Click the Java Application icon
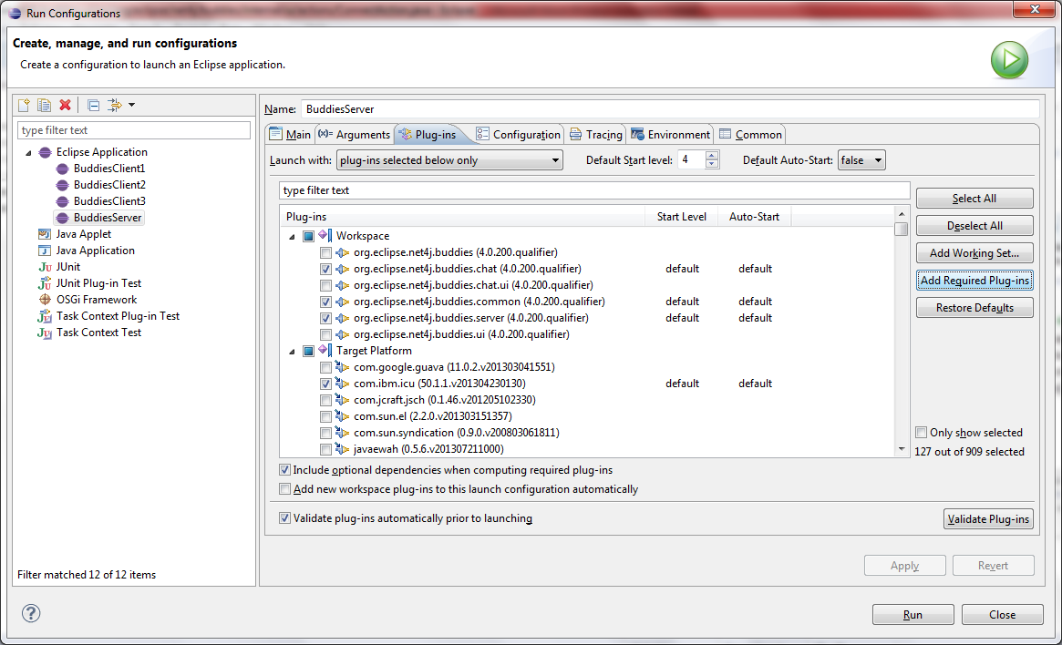Screen dimensions: 1062x645 [x=45, y=251]
